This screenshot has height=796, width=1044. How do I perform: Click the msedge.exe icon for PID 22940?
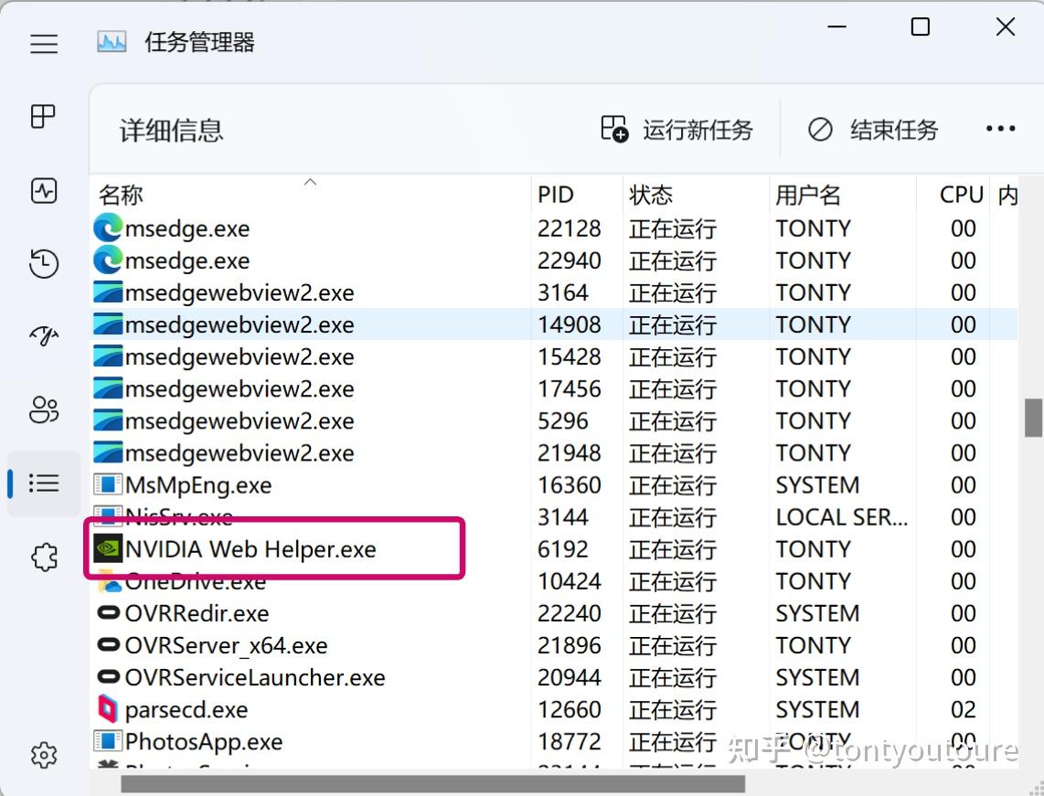(108, 260)
